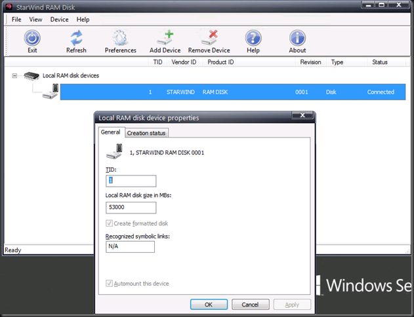Viewport: 414px width, 317px height.
Task: Open the File menu
Action: [x=16, y=20]
